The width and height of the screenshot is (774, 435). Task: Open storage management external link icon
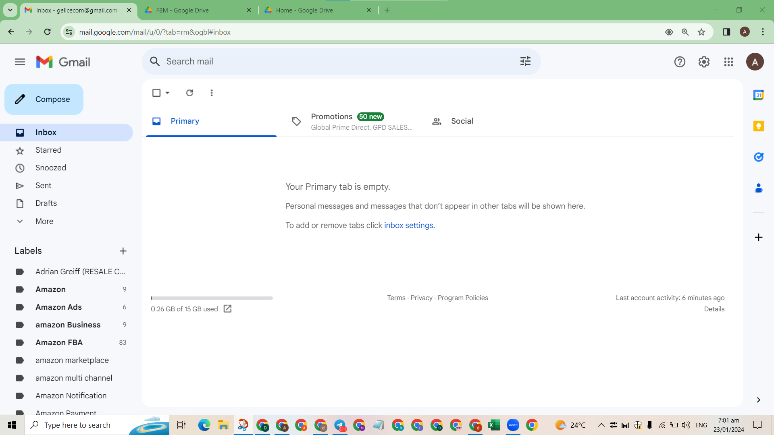tap(227, 309)
